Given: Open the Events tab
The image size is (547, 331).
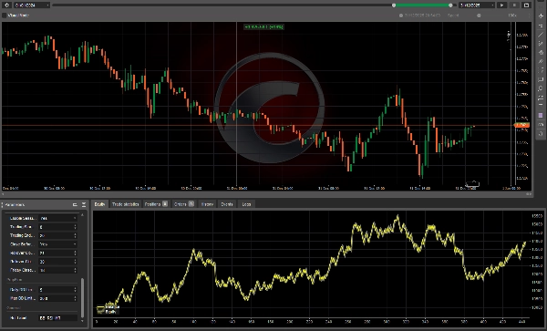Looking at the screenshot, I should 227,204.
